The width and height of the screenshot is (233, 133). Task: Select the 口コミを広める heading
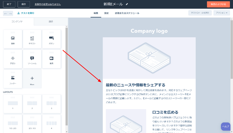tap(165, 112)
